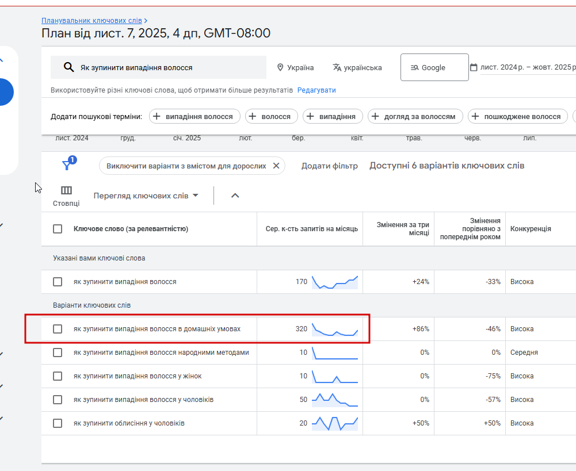Screen dimensions: 576x471
Task: Click the Варіанти ключових слів section label
Action: point(91,305)
